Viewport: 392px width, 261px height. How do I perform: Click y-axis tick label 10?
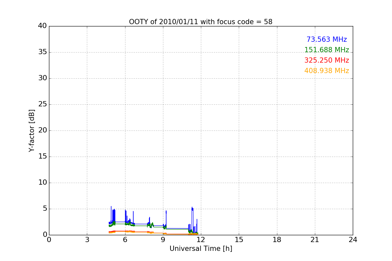(42, 183)
